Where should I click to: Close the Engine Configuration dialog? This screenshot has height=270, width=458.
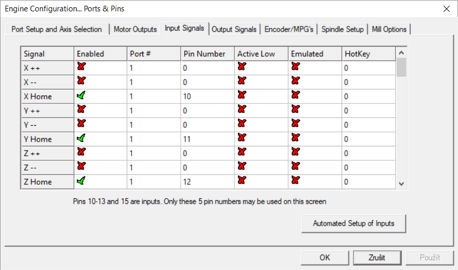[x=446, y=9]
